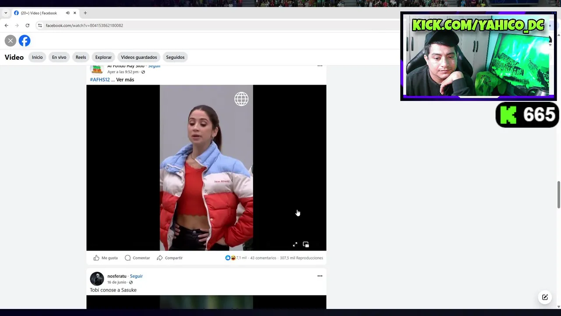
Task: Open picture-in-picture mini player icon
Action: (306, 244)
